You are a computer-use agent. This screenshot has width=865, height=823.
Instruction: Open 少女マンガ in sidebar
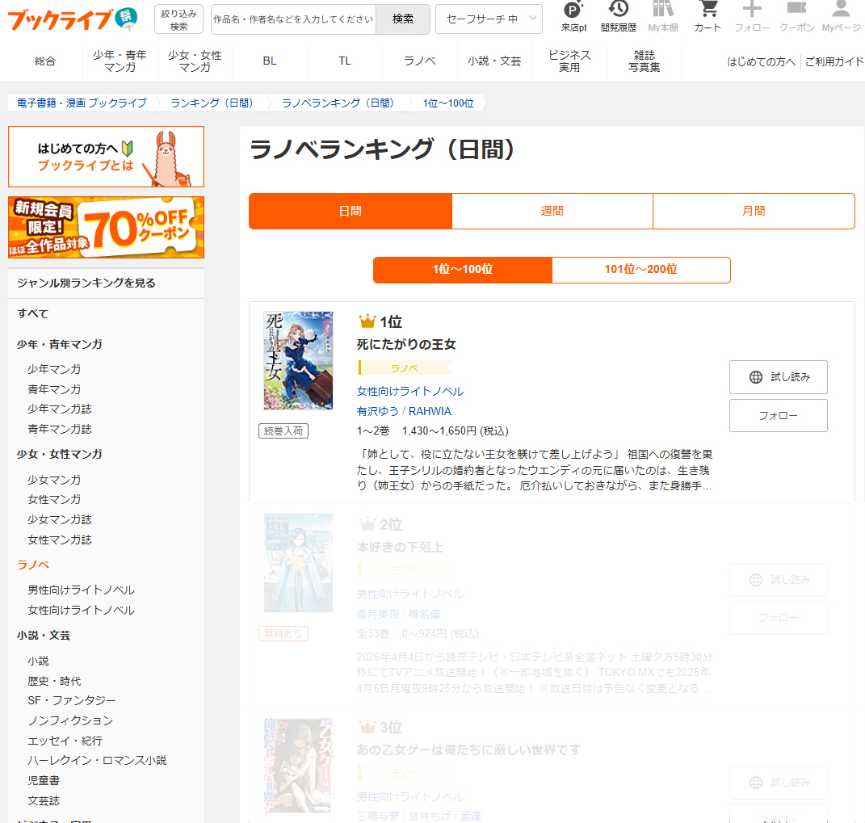pyautogui.click(x=54, y=480)
